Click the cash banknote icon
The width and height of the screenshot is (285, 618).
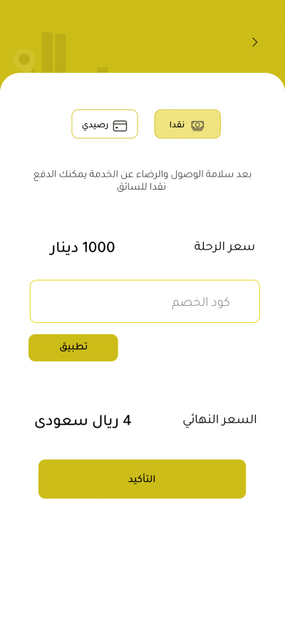197,125
